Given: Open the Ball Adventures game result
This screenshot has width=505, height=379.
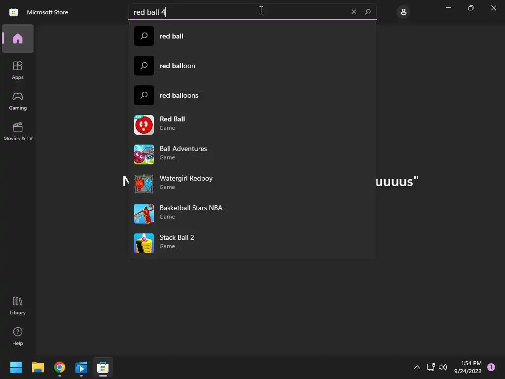Looking at the screenshot, I should pyautogui.click(x=252, y=154).
